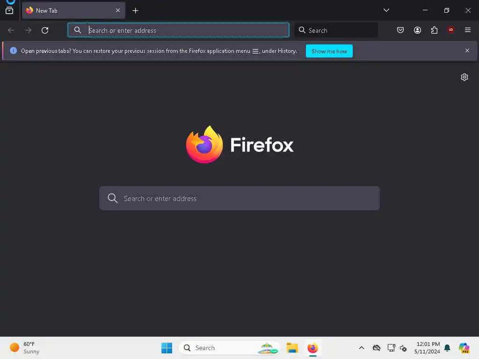
Task: Open the uBlock Origin extension
Action: [450, 29]
